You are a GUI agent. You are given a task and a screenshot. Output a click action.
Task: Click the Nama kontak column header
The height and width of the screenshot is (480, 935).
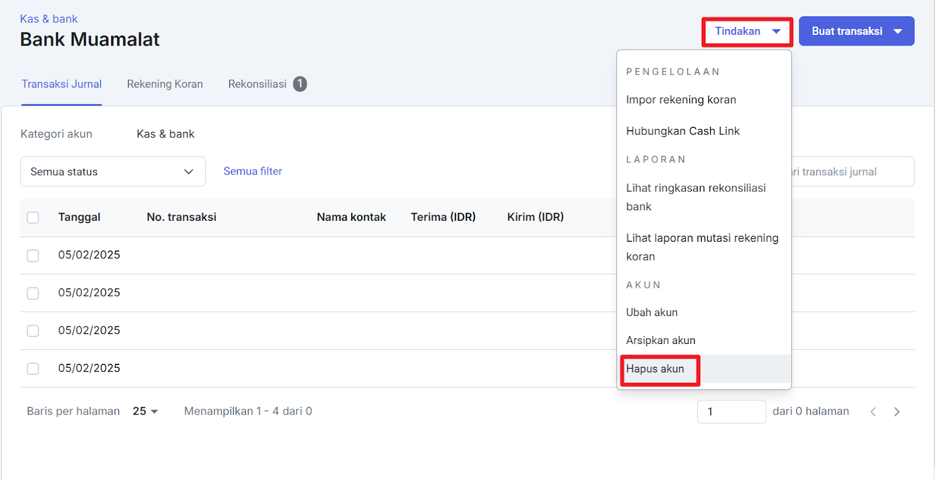[351, 217]
